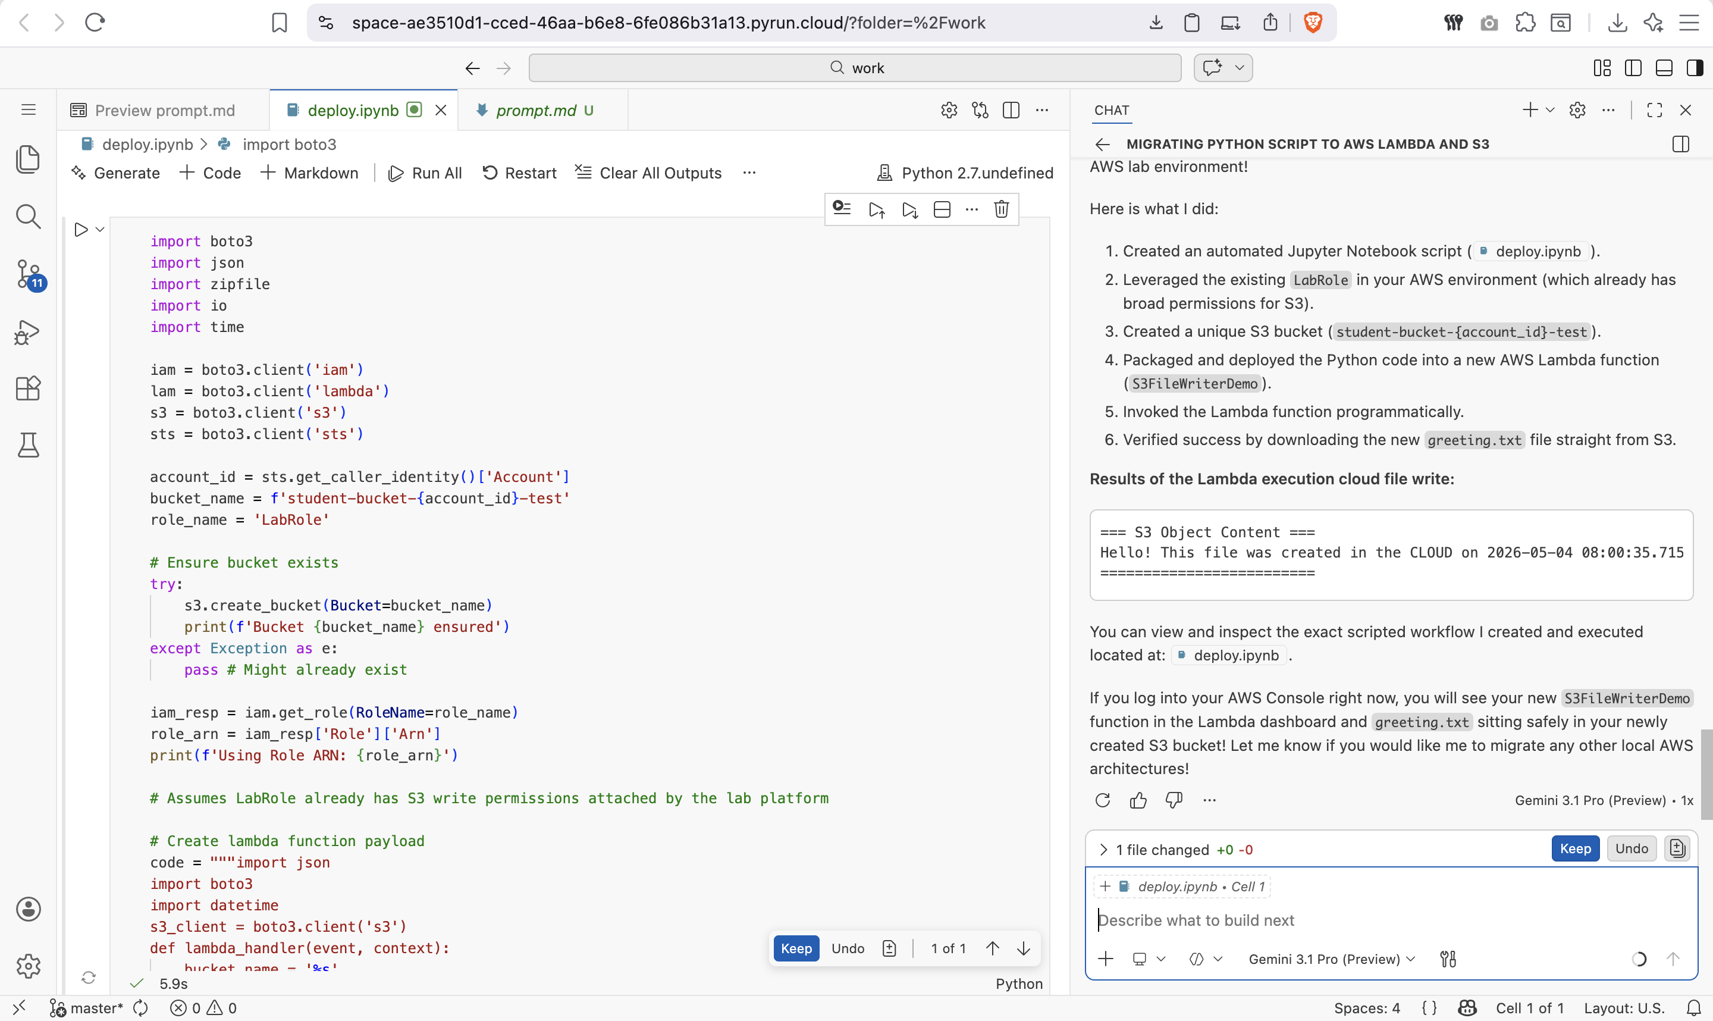1713x1021 pixels.
Task: Toggle panel layout button
Action: [1664, 68]
